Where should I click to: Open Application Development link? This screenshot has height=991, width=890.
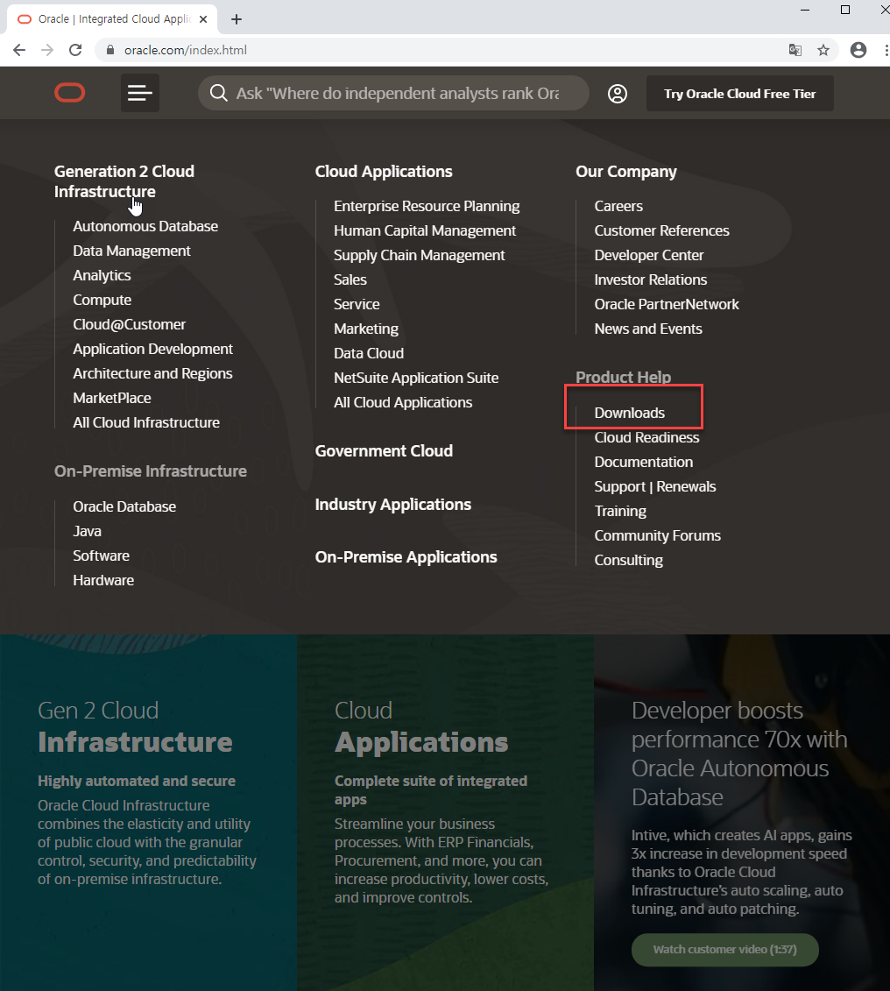point(152,349)
